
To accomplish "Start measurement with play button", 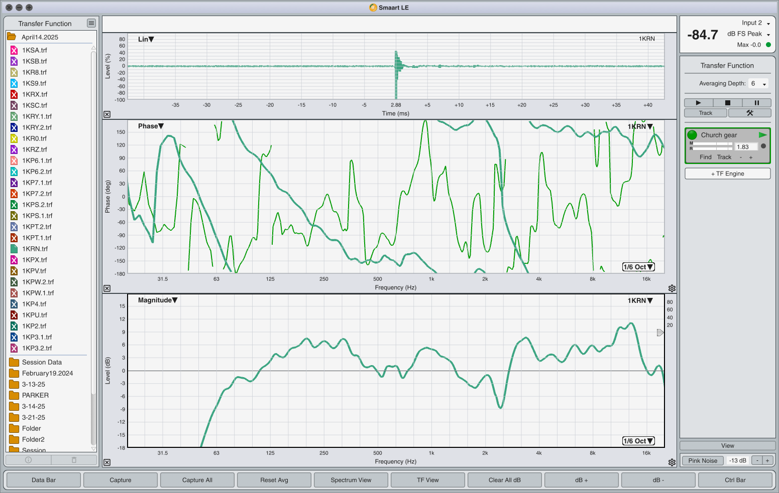I will click(698, 102).
